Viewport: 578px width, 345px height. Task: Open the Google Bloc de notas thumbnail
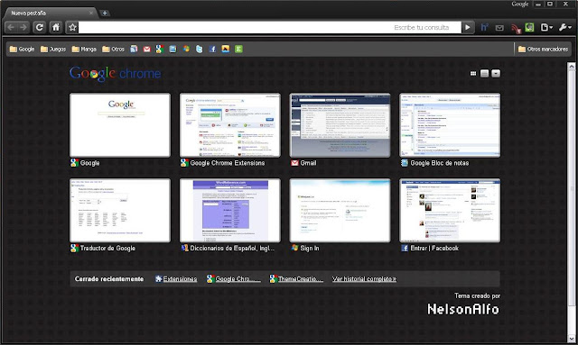(x=450, y=125)
